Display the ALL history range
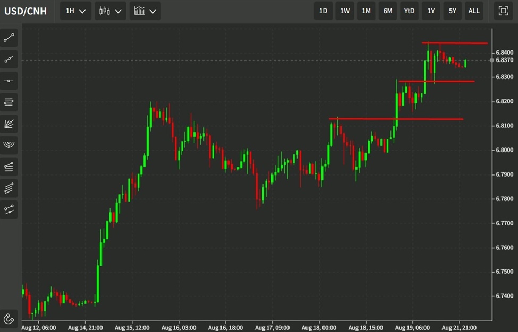Screen dimensions: 518x332 (473, 11)
